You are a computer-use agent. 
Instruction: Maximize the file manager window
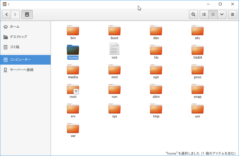pyautogui.click(x=220, y=4)
